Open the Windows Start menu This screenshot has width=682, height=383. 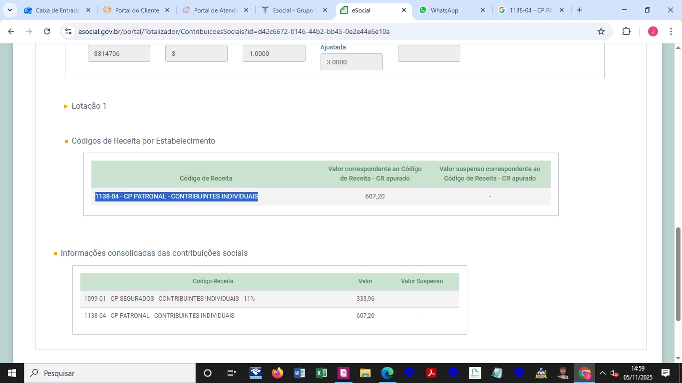11,373
